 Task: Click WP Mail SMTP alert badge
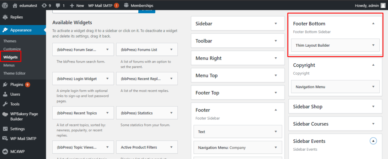[x=117, y=5]
